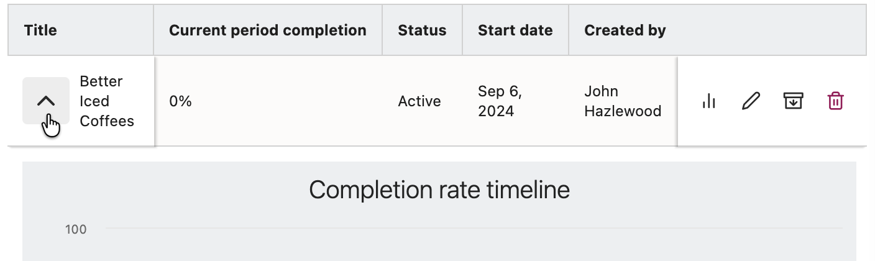Screen dimensions: 875x261
Task: Click the creator name John Hazlewood
Action: [622, 101]
